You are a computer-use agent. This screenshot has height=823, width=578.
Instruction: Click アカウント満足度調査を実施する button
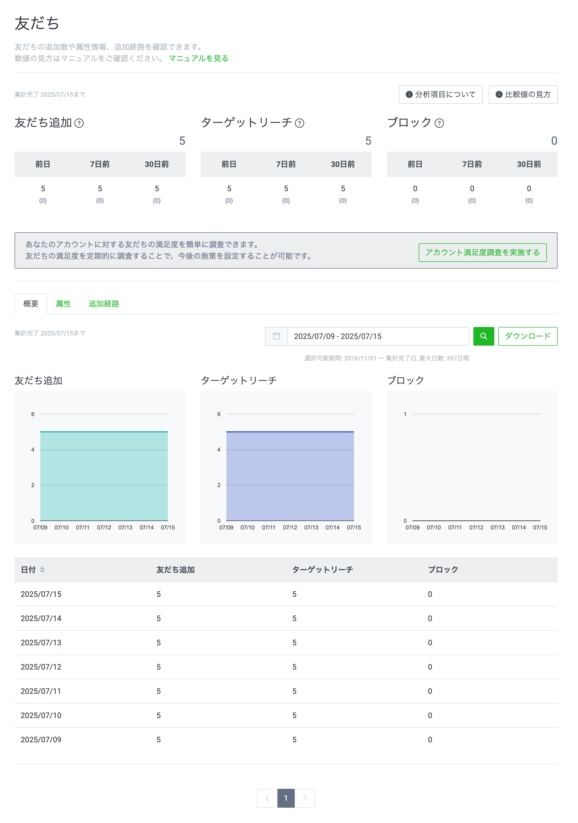coord(482,253)
